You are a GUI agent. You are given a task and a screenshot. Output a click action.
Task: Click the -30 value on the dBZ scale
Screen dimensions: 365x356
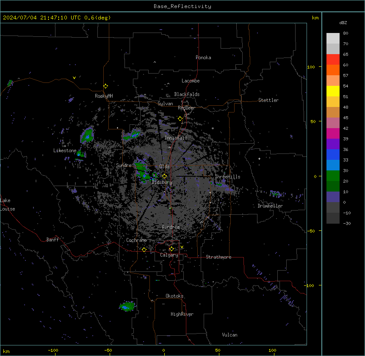pyautogui.click(x=347, y=224)
